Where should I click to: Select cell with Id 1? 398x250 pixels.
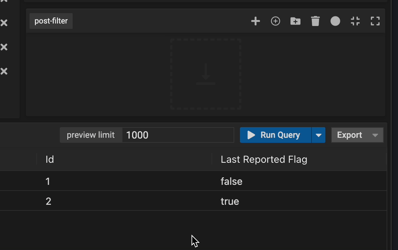tap(124, 181)
